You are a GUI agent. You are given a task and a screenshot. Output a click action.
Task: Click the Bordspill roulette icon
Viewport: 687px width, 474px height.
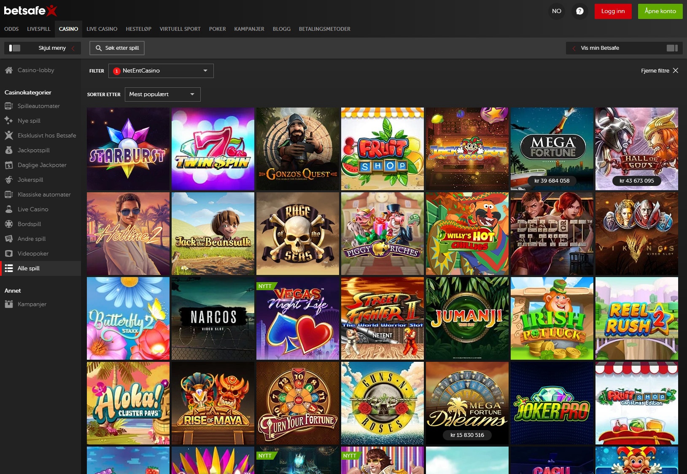9,224
